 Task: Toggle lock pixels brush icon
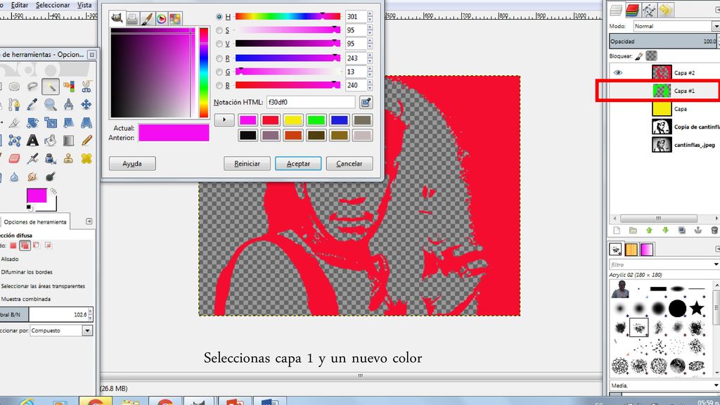point(638,56)
